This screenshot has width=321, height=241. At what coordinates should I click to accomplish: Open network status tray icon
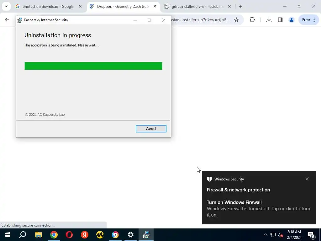click(273, 235)
